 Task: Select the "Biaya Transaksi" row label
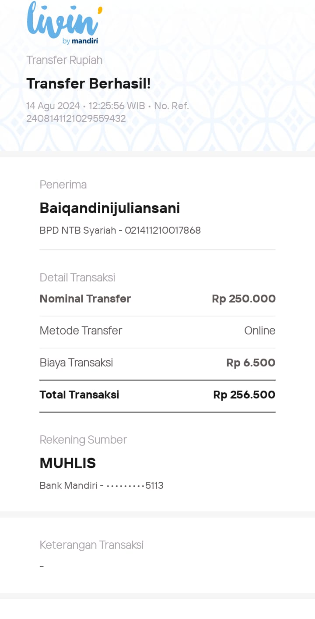click(x=76, y=363)
